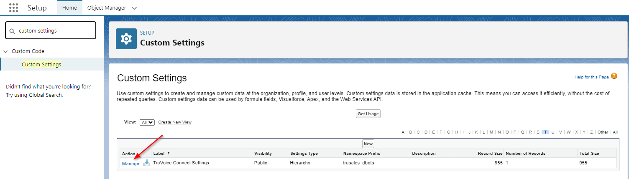
Task: Filter list by letter O
Action: [x=507, y=132]
